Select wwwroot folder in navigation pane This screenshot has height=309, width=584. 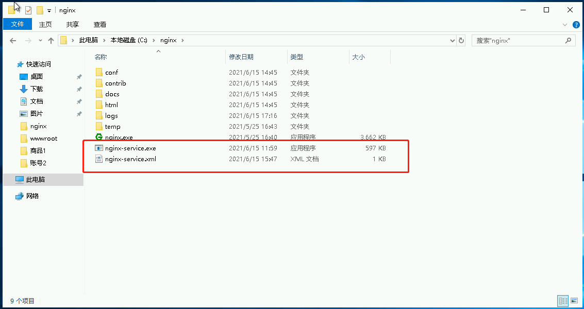pos(44,139)
